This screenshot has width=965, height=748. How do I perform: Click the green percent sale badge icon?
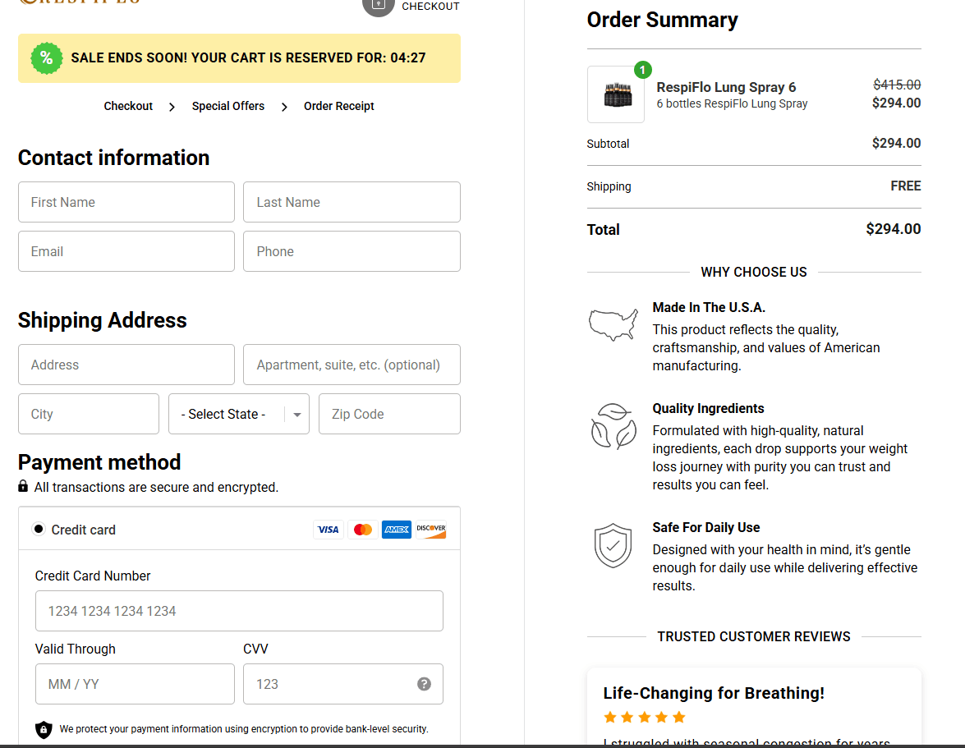point(46,58)
